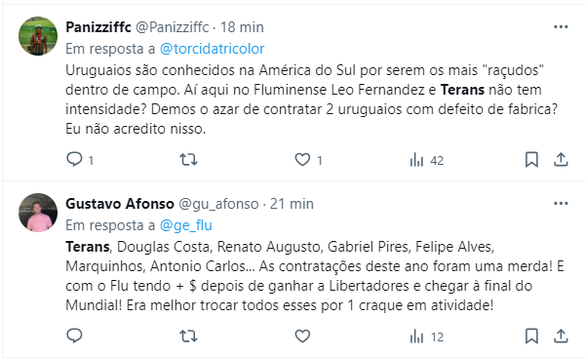Open more options on Panizziffc's tweet
Image resolution: width=586 pixels, height=358 pixels.
561,27
